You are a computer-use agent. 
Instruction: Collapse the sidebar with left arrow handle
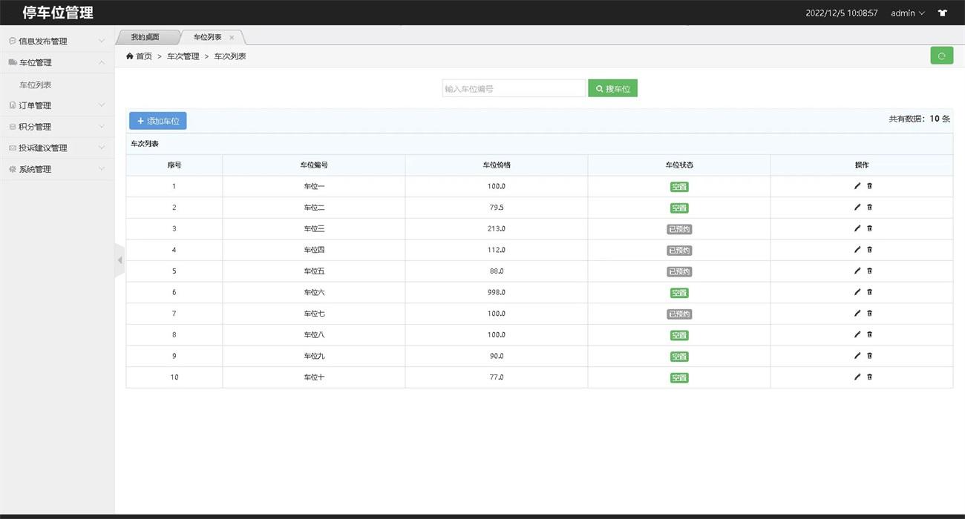120,259
